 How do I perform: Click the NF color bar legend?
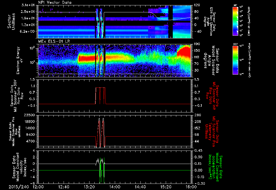(236, 21)
